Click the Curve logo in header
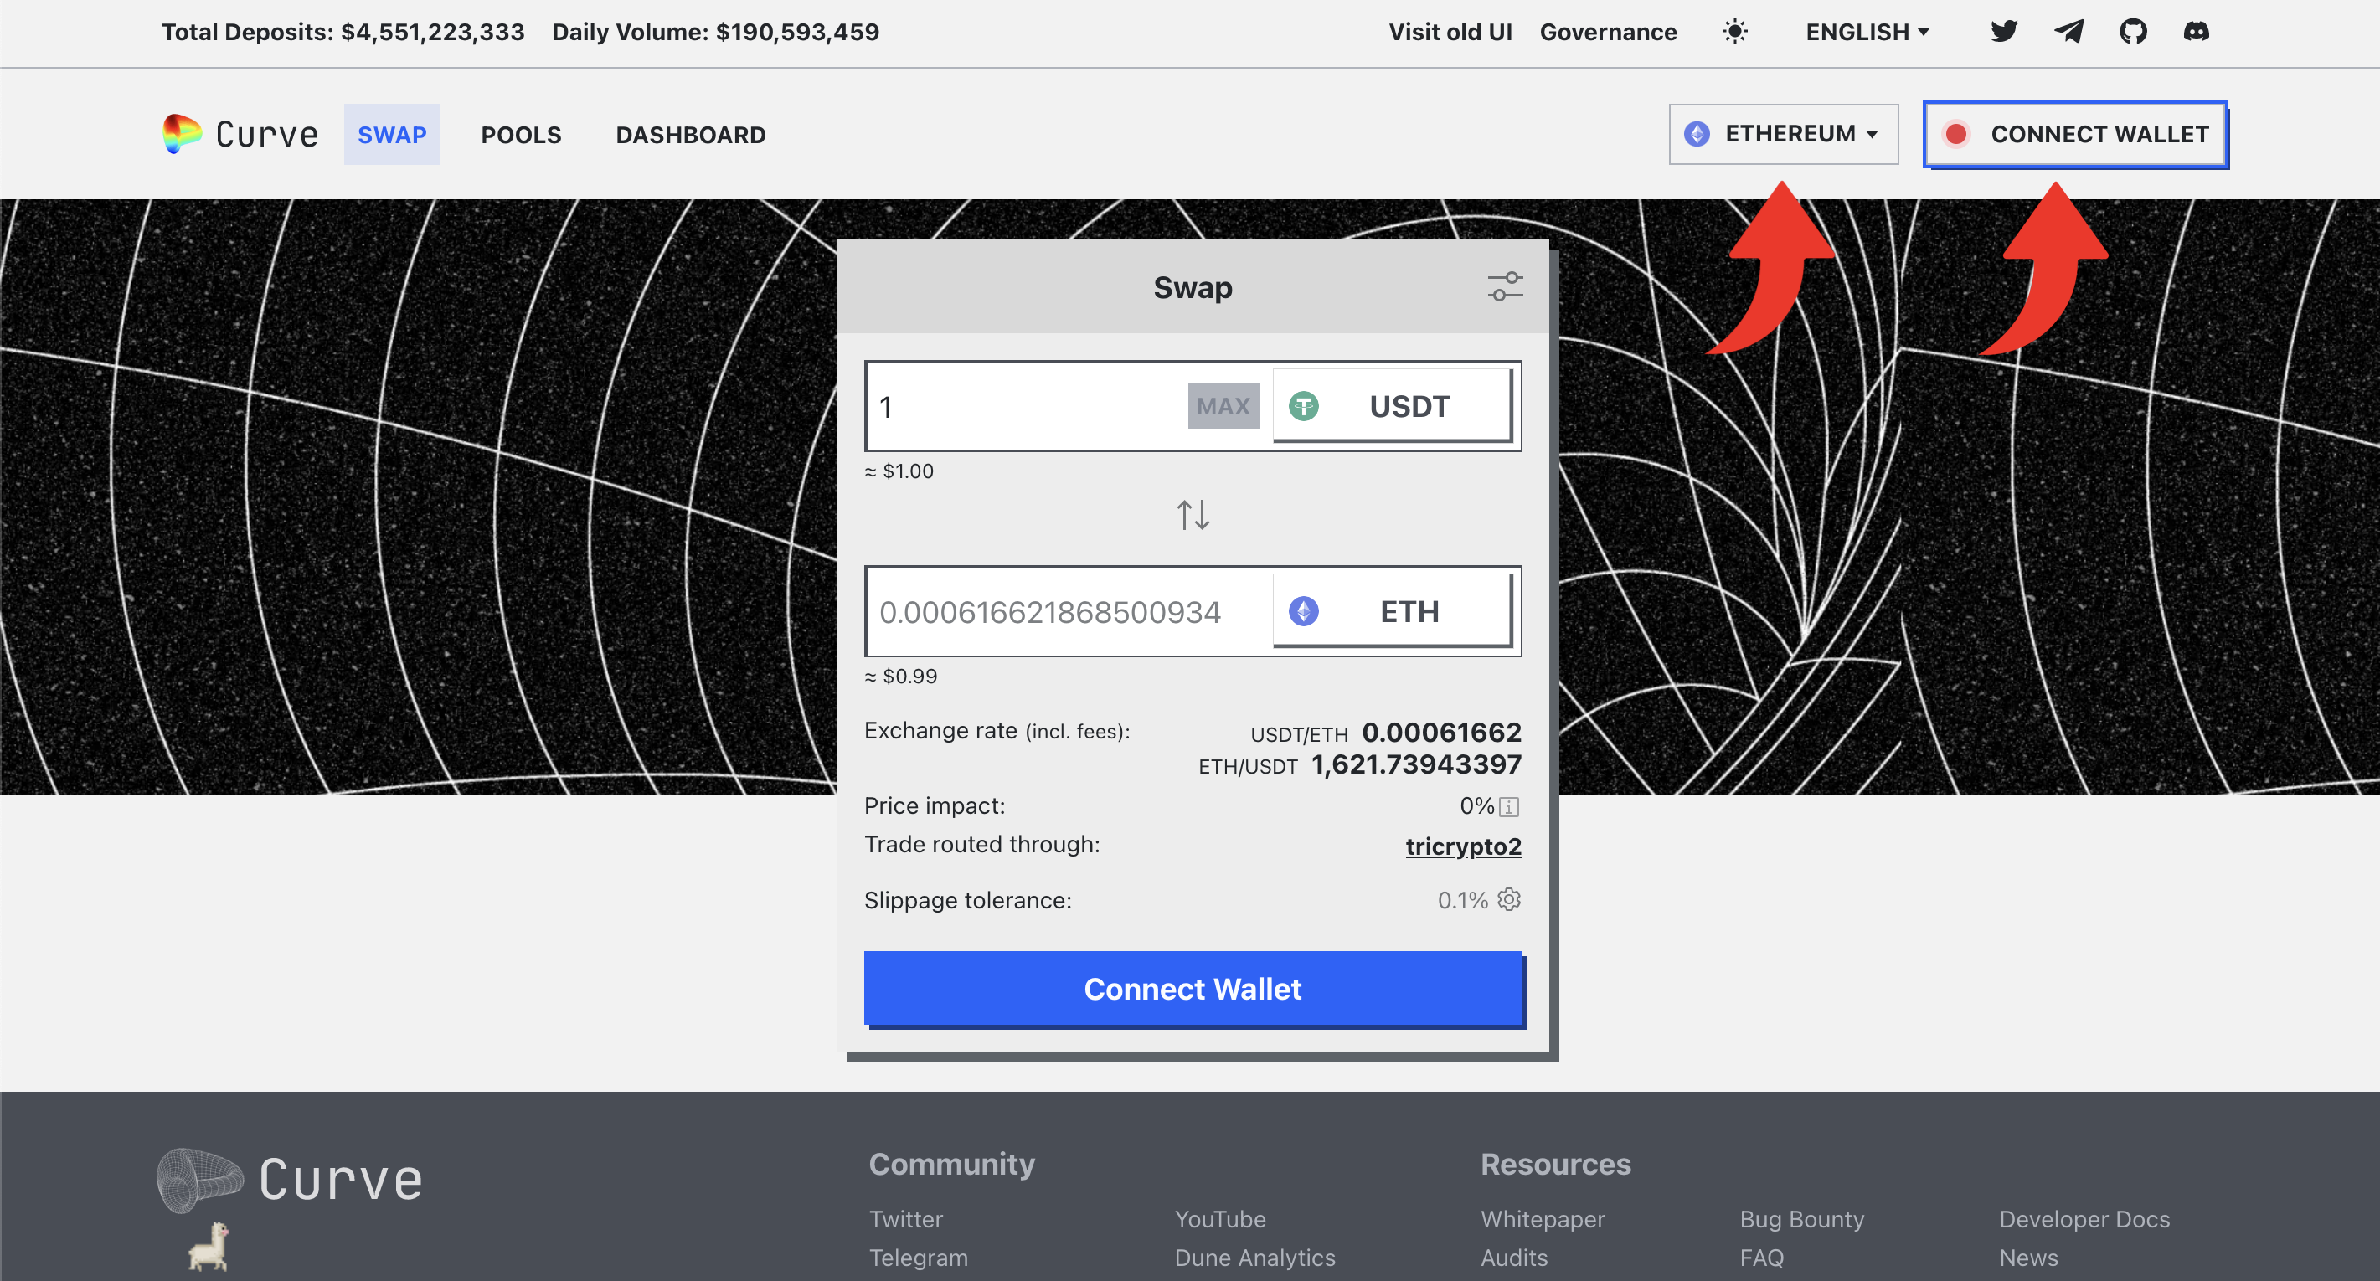Screen dimensions: 2380x1281 [240, 134]
